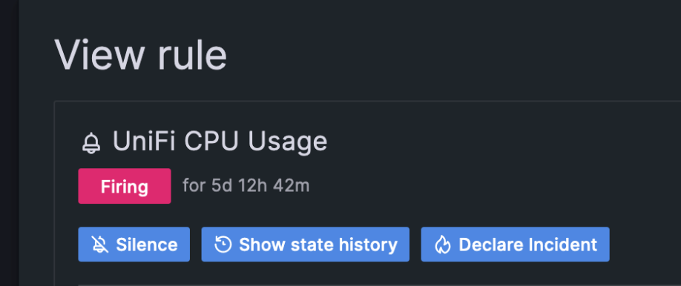Click the word Silence on the button

tap(147, 245)
